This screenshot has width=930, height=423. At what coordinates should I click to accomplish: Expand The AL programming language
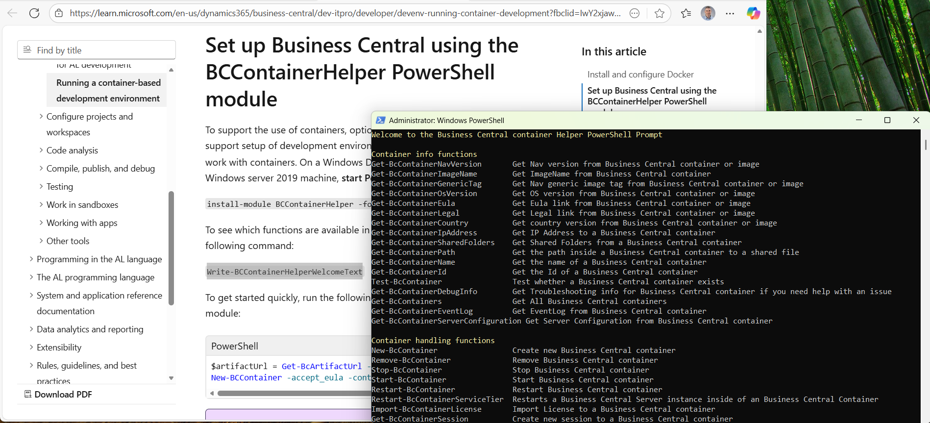31,277
